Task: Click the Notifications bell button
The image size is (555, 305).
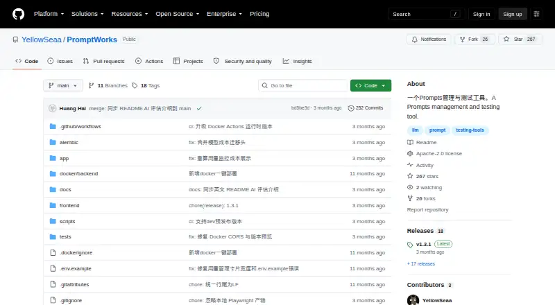Action: 429,40
